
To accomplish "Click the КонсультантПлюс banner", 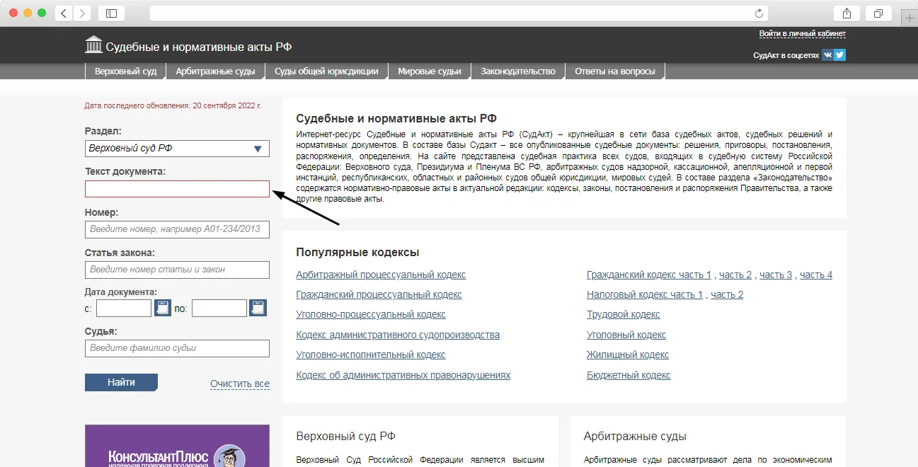I will point(177,446).
